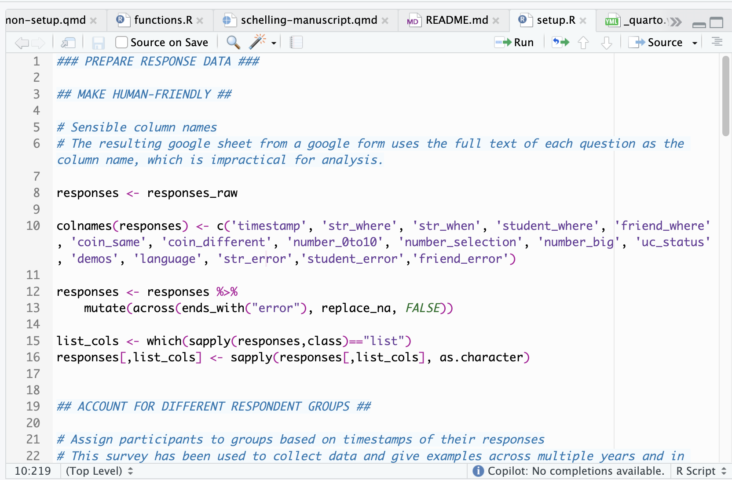
Task: Expand the Source button dropdown arrow
Action: [695, 43]
